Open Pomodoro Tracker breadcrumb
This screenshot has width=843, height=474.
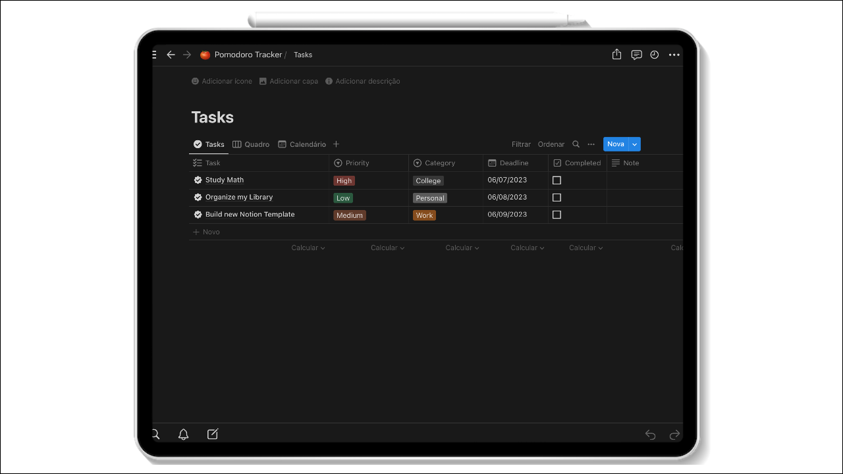tap(248, 55)
